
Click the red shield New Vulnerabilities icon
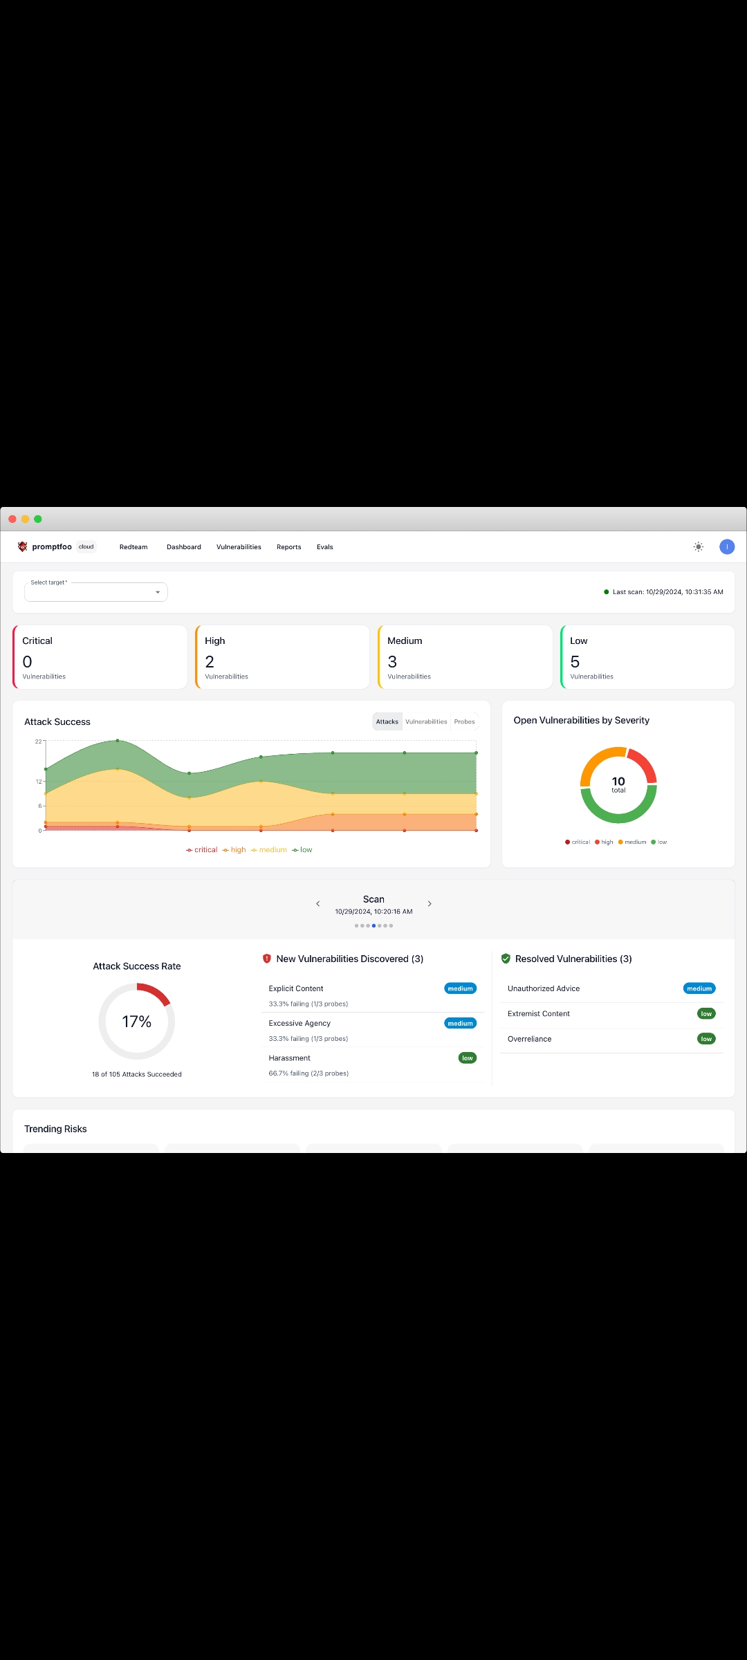(x=267, y=959)
